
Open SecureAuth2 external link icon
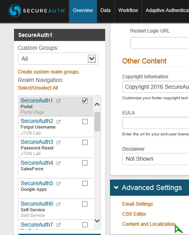tap(58, 122)
